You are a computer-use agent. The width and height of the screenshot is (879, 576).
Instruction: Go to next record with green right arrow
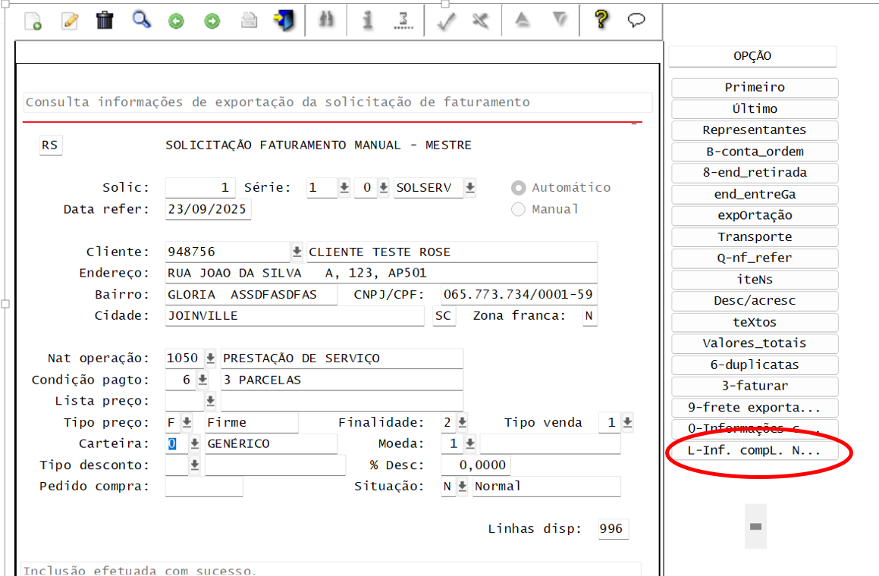[212, 21]
